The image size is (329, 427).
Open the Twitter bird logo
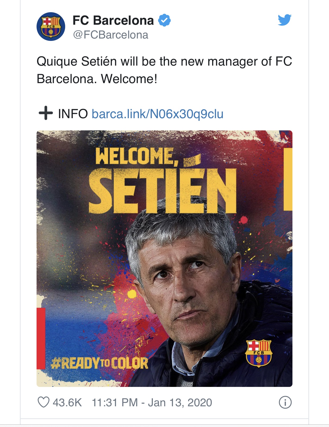pyautogui.click(x=285, y=20)
